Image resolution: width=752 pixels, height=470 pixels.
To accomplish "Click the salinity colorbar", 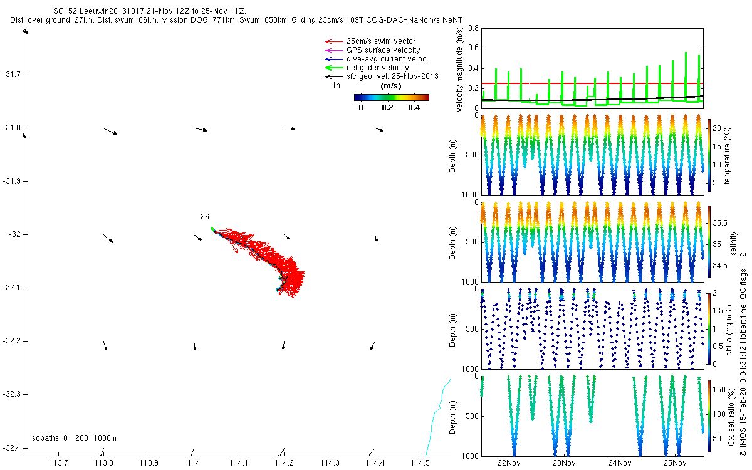I will click(710, 241).
